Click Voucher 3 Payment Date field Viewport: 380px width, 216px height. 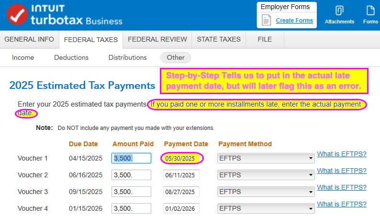(181, 192)
